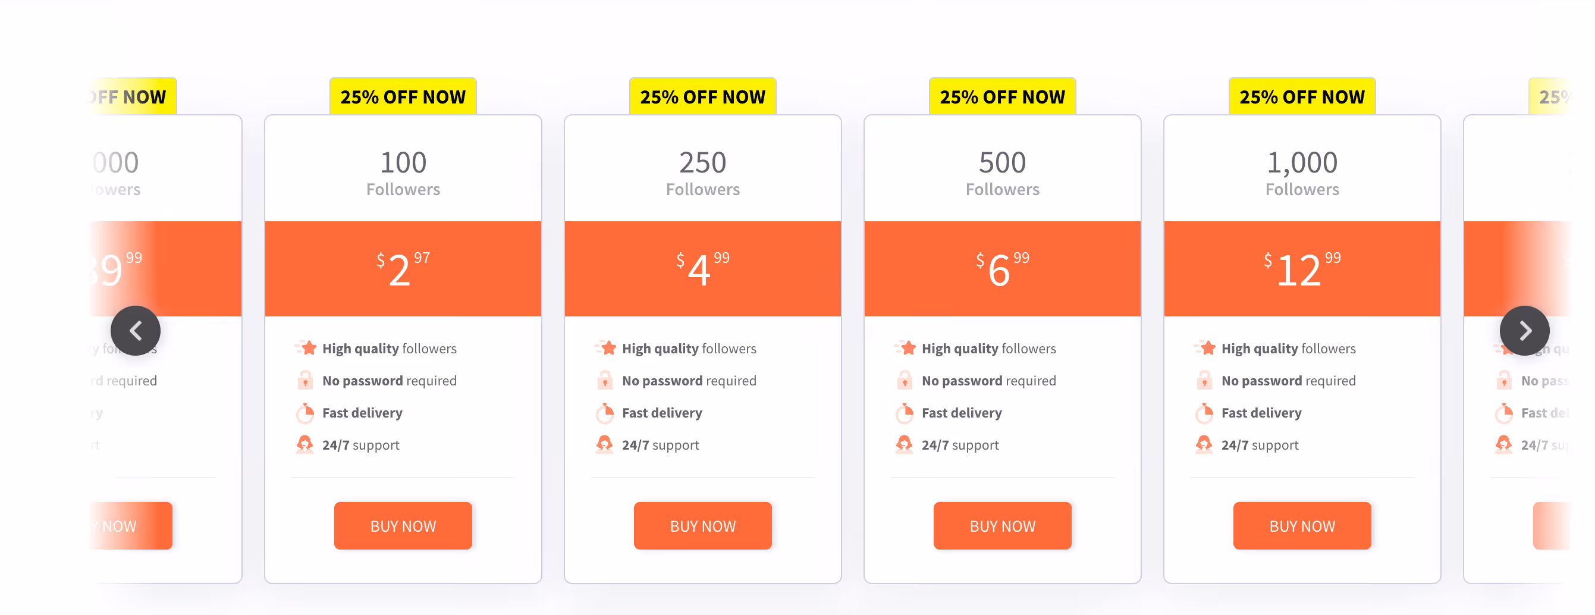Buy the 250 Followers package
Screen dimensions: 1595x615
tap(703, 526)
